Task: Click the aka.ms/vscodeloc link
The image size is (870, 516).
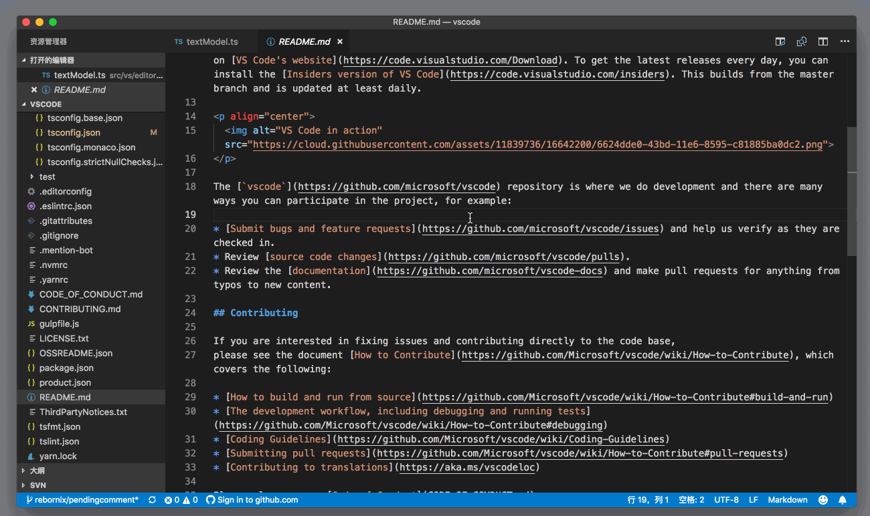Action: [466, 467]
